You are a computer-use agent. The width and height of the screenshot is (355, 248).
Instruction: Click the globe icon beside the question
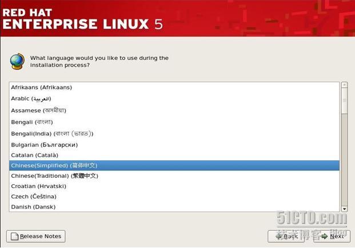pos(17,62)
